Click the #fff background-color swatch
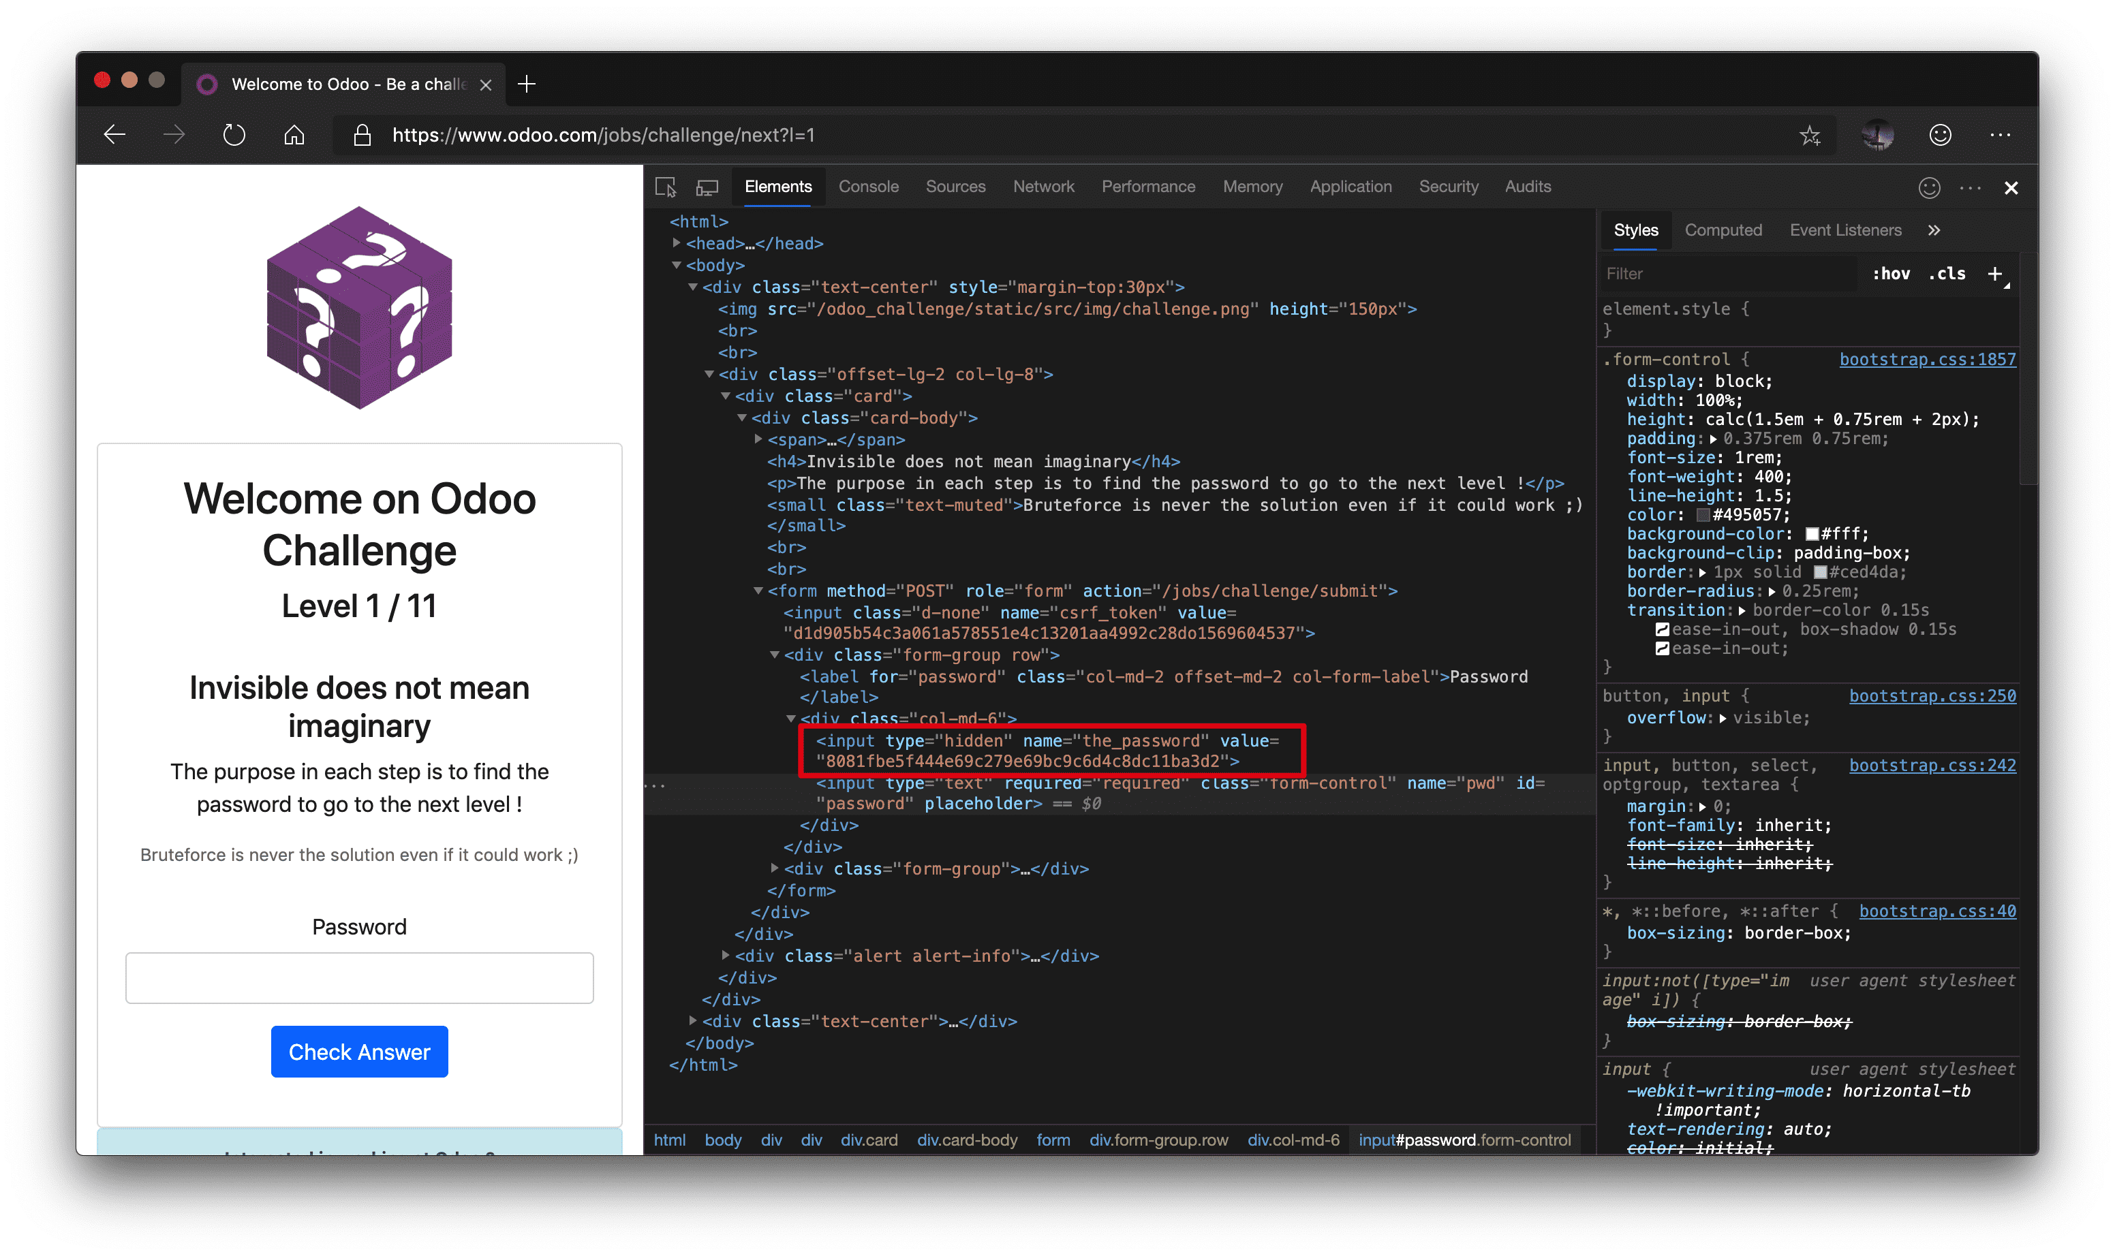The height and width of the screenshot is (1256, 2115). coord(1812,534)
